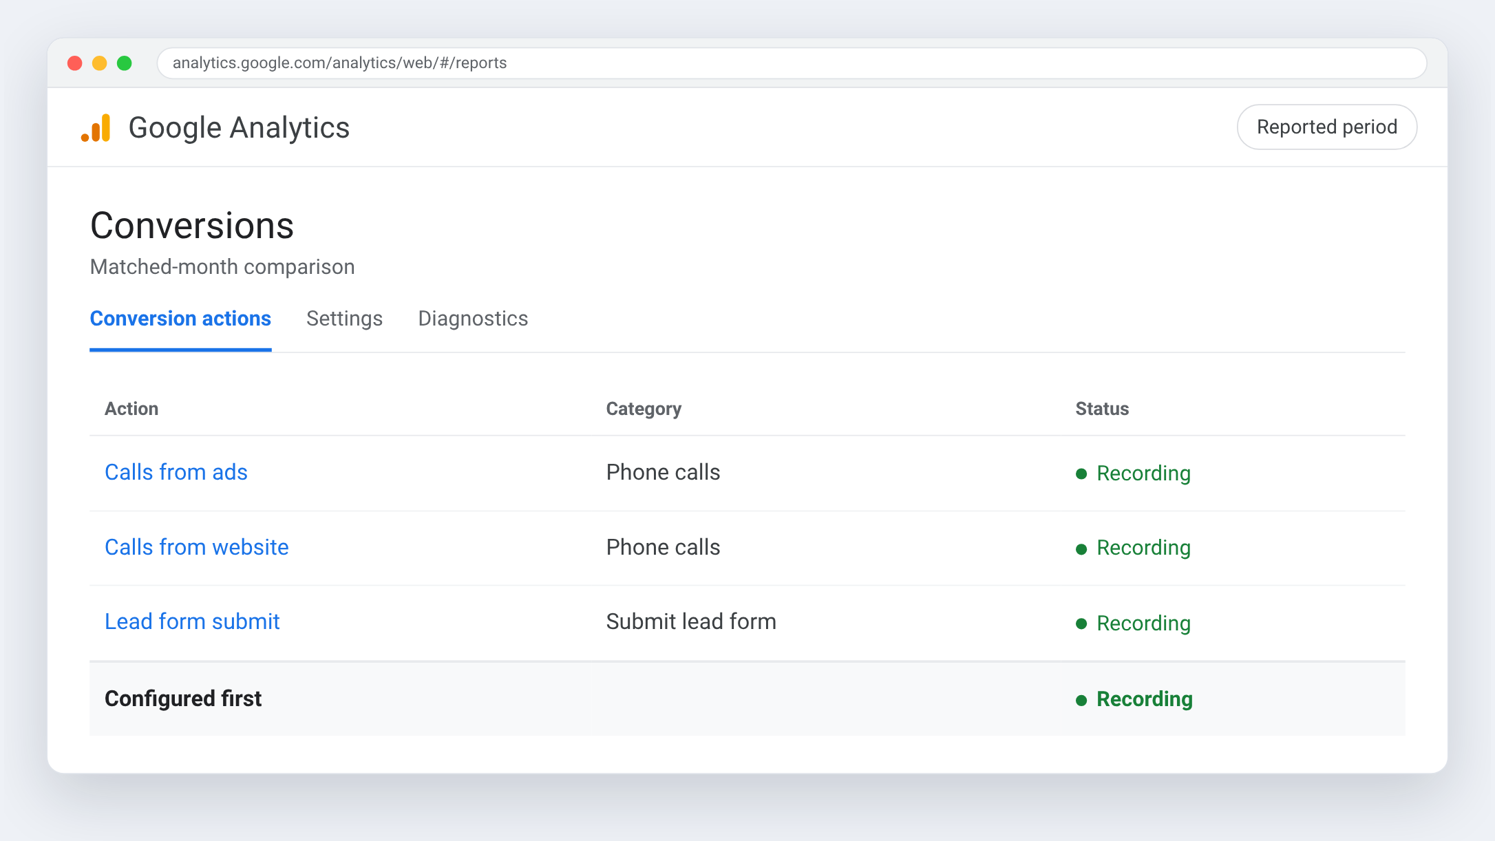
Task: Open the Diagnostics tab
Action: click(x=473, y=319)
